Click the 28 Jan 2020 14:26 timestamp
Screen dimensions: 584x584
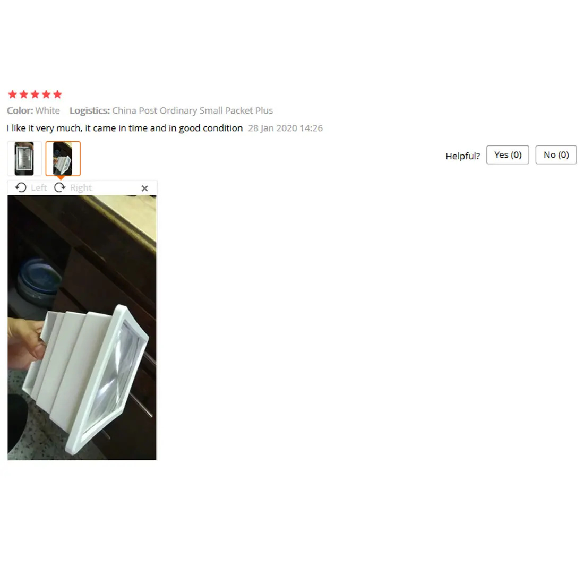pyautogui.click(x=285, y=128)
